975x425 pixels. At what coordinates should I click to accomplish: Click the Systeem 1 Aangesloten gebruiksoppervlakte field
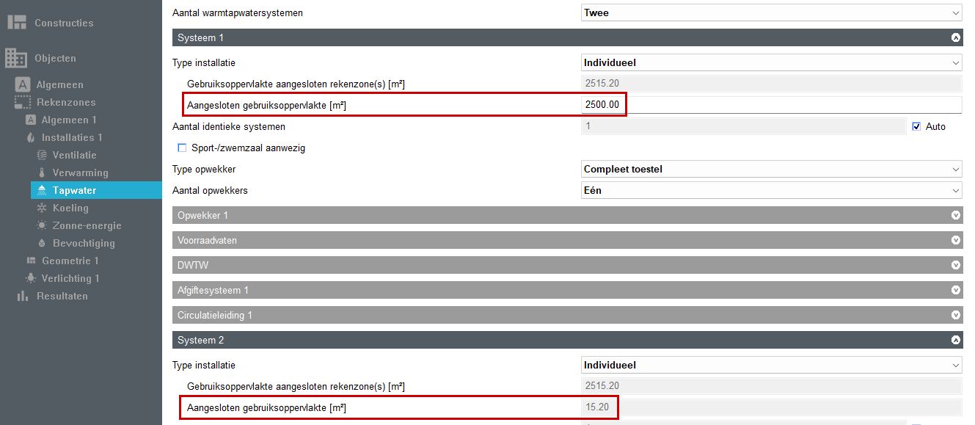(770, 105)
